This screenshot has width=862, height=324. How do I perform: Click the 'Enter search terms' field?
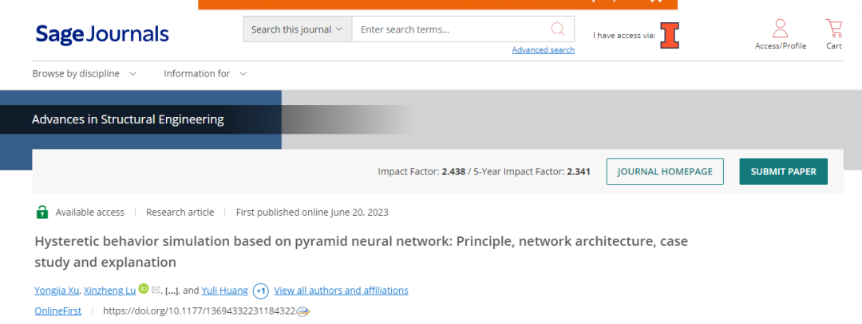[x=447, y=29]
